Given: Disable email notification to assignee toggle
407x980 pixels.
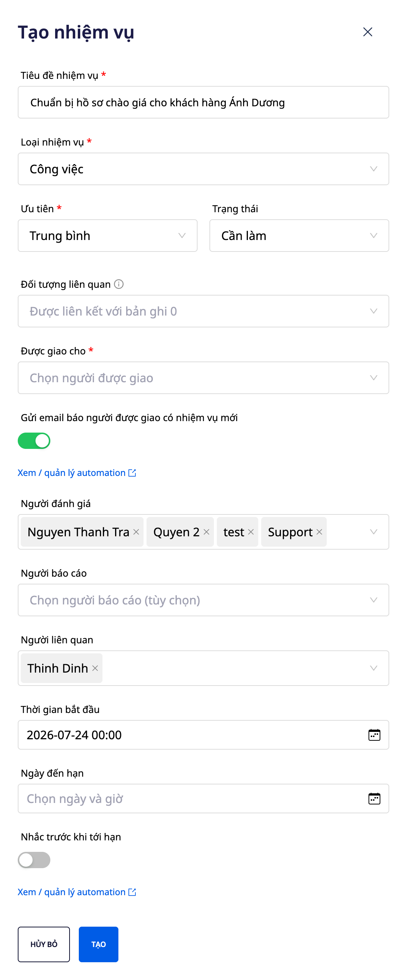Looking at the screenshot, I should (34, 440).
